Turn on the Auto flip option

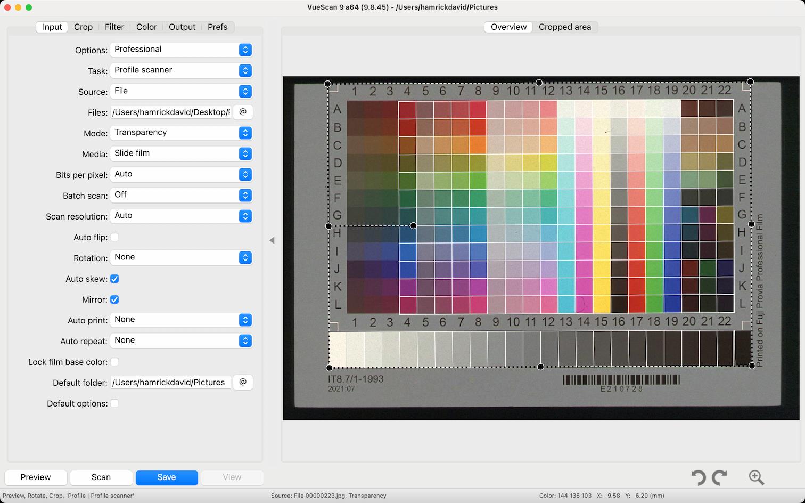coord(114,237)
